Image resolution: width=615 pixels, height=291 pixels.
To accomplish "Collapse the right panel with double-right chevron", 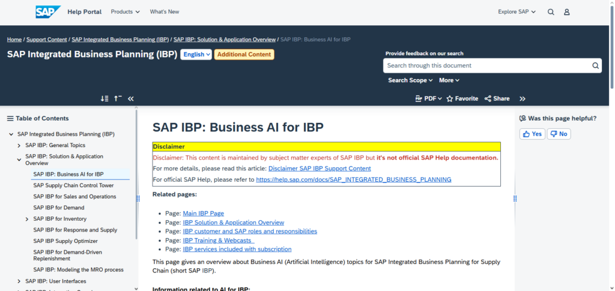I will pyautogui.click(x=523, y=98).
